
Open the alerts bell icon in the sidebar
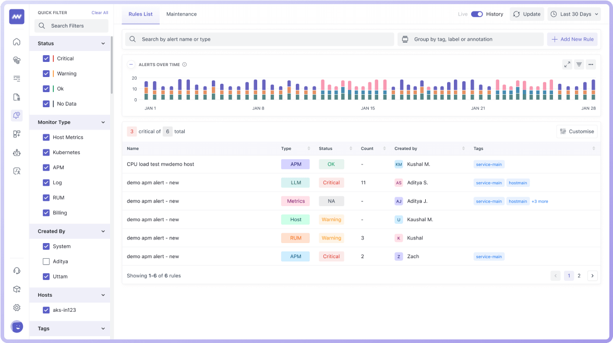tap(17, 115)
